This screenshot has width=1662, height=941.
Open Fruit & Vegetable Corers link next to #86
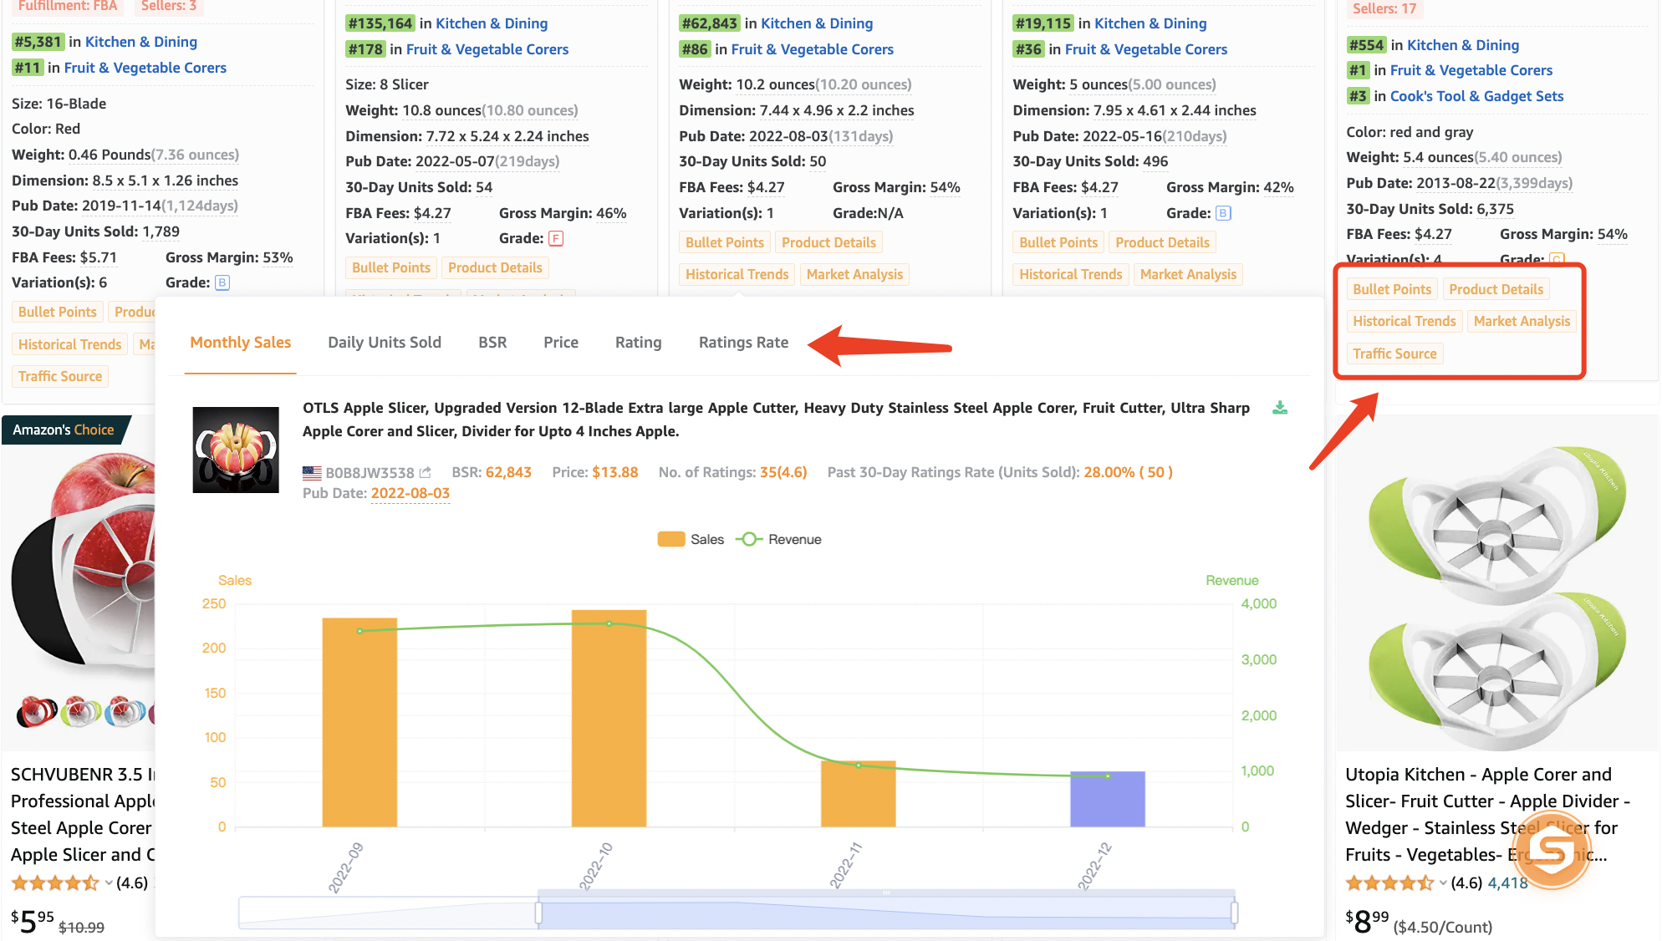pyautogui.click(x=813, y=49)
